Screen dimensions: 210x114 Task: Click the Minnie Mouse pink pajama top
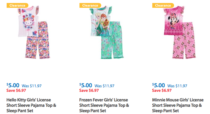pyautogui.click(x=173, y=21)
